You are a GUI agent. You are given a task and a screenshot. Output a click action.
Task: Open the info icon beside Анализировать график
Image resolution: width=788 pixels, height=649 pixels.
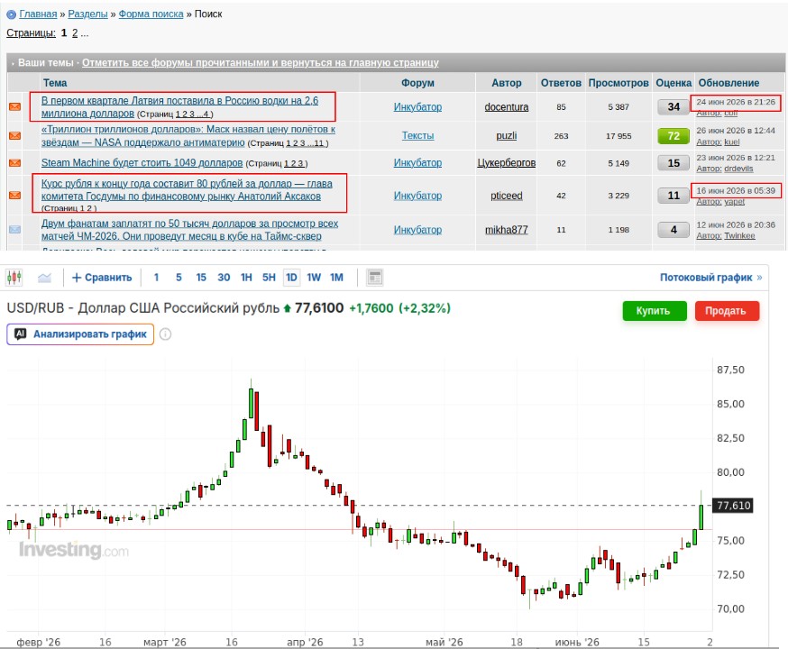(165, 334)
